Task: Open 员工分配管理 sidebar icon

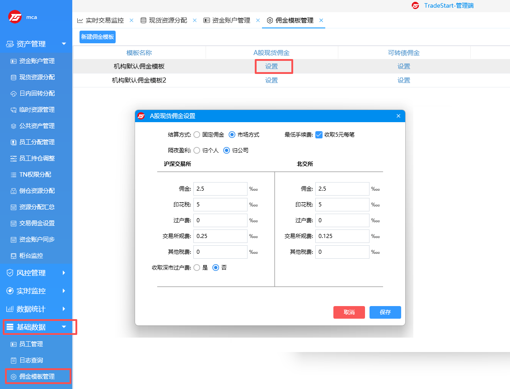Action: click(x=14, y=142)
